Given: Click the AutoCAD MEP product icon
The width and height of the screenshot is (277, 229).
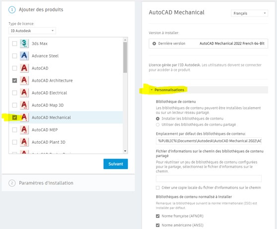Looking at the screenshot, I should click(x=24, y=130).
